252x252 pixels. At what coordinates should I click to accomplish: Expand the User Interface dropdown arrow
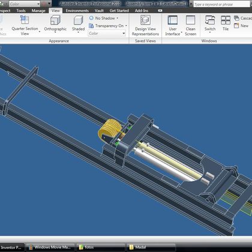182,32
